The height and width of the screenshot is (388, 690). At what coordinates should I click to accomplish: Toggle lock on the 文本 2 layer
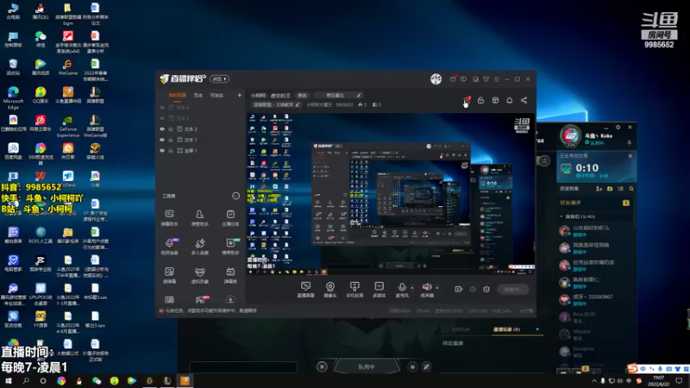[x=171, y=128]
